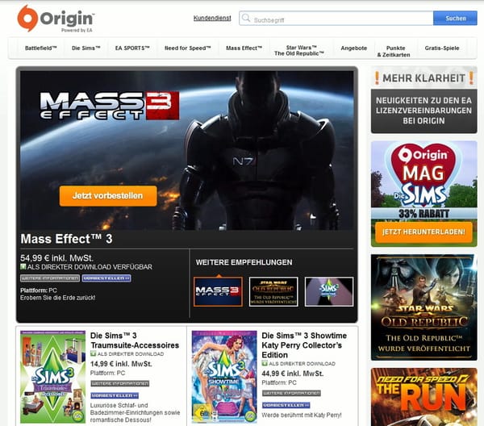Click Vorbestellen for Showtime Katy Perry Edition
This screenshot has height=426, width=484.
pos(286,405)
